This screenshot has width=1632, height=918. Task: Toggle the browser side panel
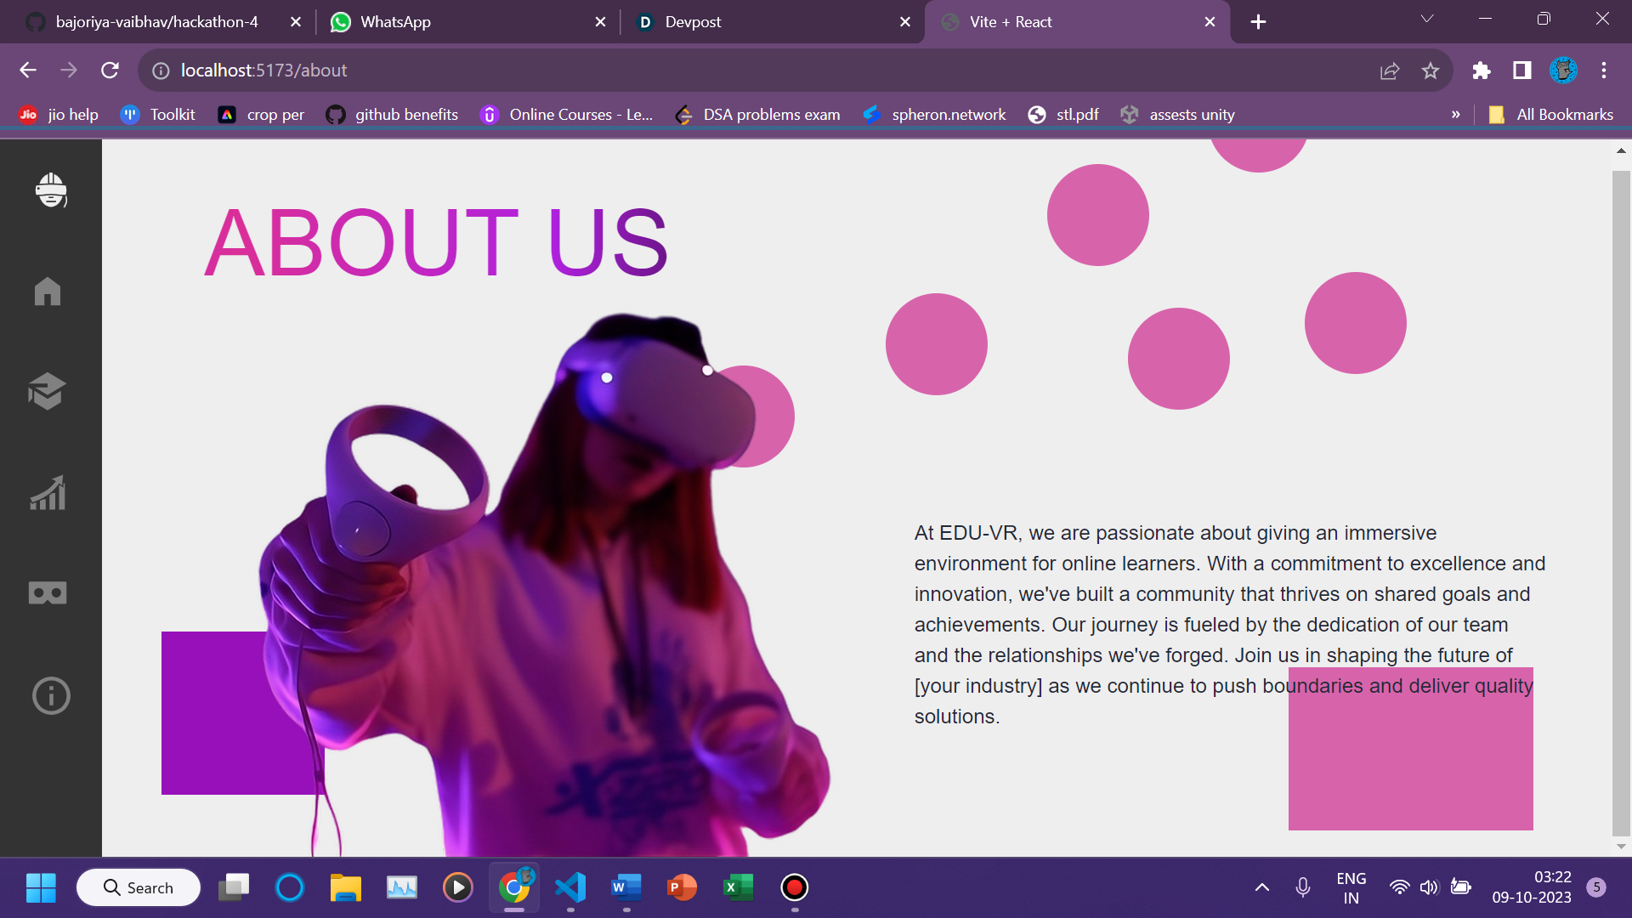(1522, 71)
